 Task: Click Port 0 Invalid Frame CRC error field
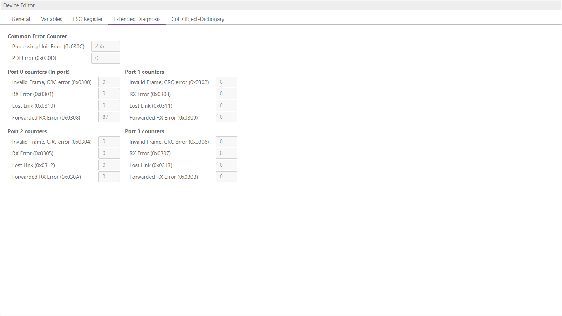109,82
